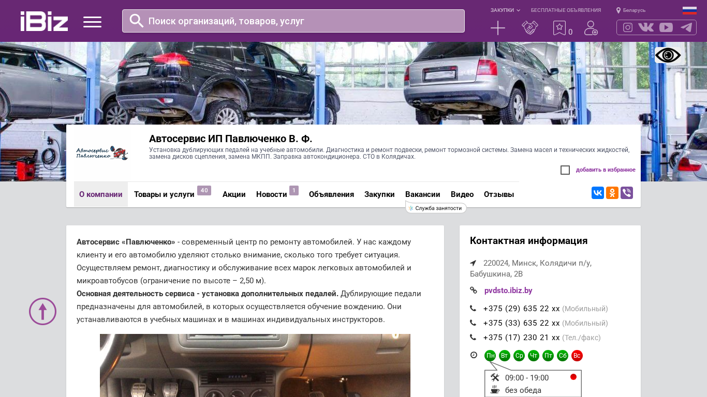707x397 pixels.
Task: Reveal the +375 (33) 635 22 xx number
Action: coord(522,323)
